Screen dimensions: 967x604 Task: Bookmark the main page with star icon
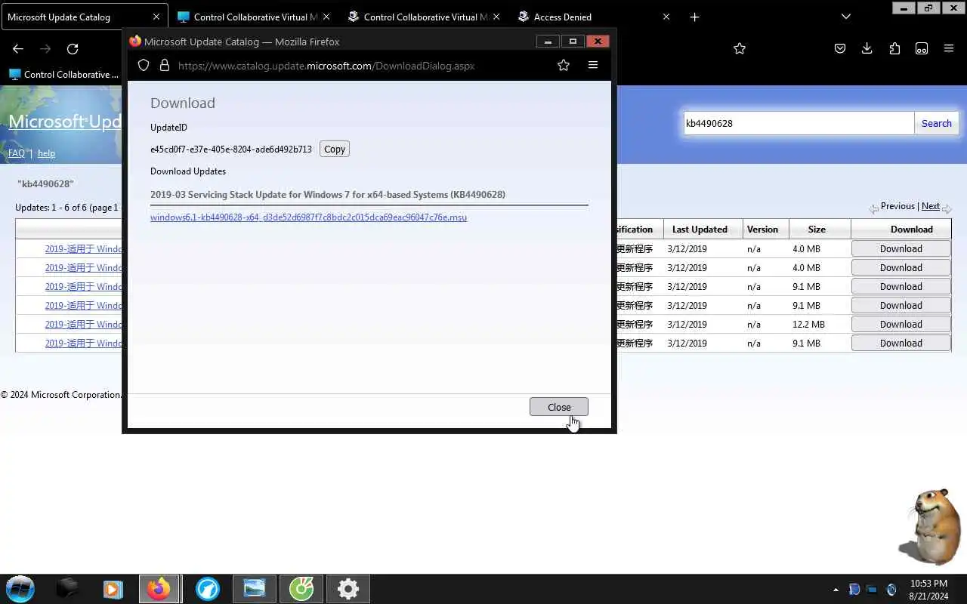coord(740,48)
